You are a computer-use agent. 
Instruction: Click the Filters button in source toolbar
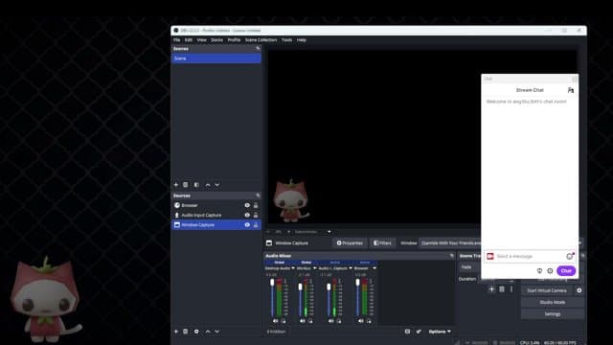click(382, 242)
